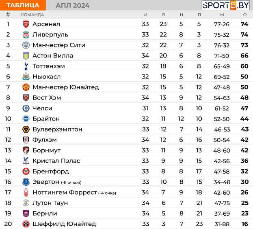Click the Nottingham Forest tree crest
Image resolution: width=253 pixels, height=229 pixels.
[x=26, y=192]
